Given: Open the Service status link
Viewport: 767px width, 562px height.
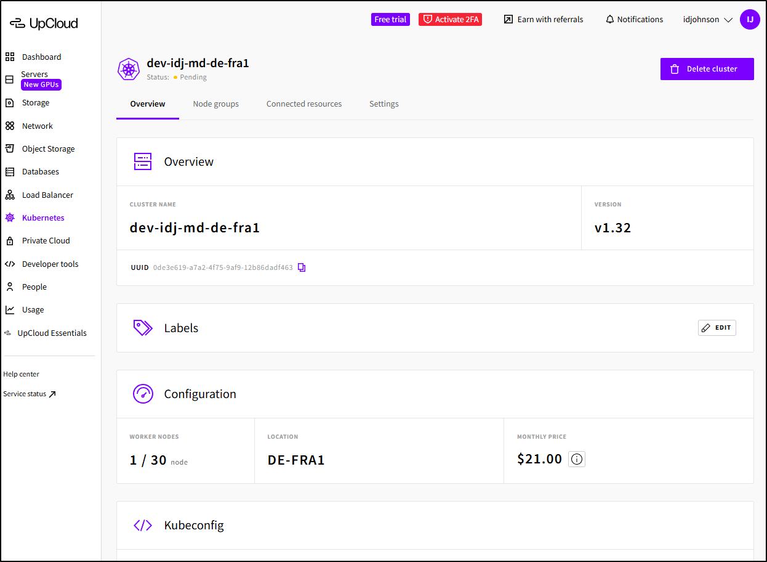Looking at the screenshot, I should [x=30, y=394].
